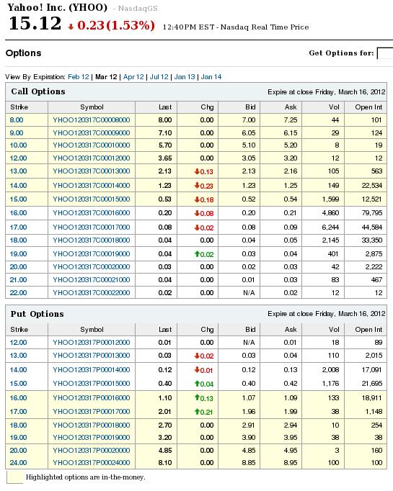Screen dimensions: 393x491
Task: Click the red down arrow beside 0.23(1.53%)
Action: pyautogui.click(x=71, y=27)
